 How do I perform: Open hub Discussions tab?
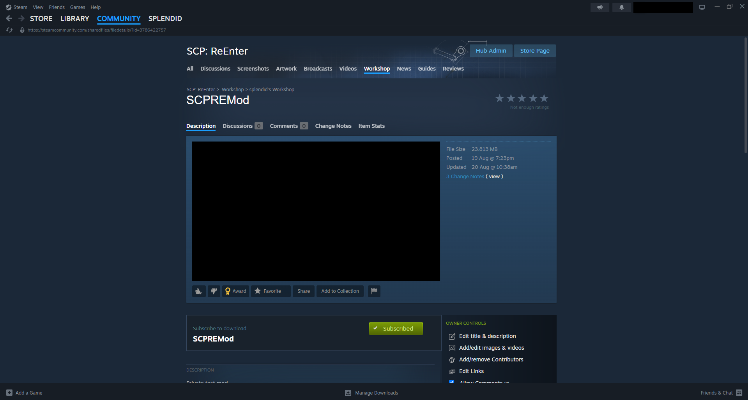[215, 69]
